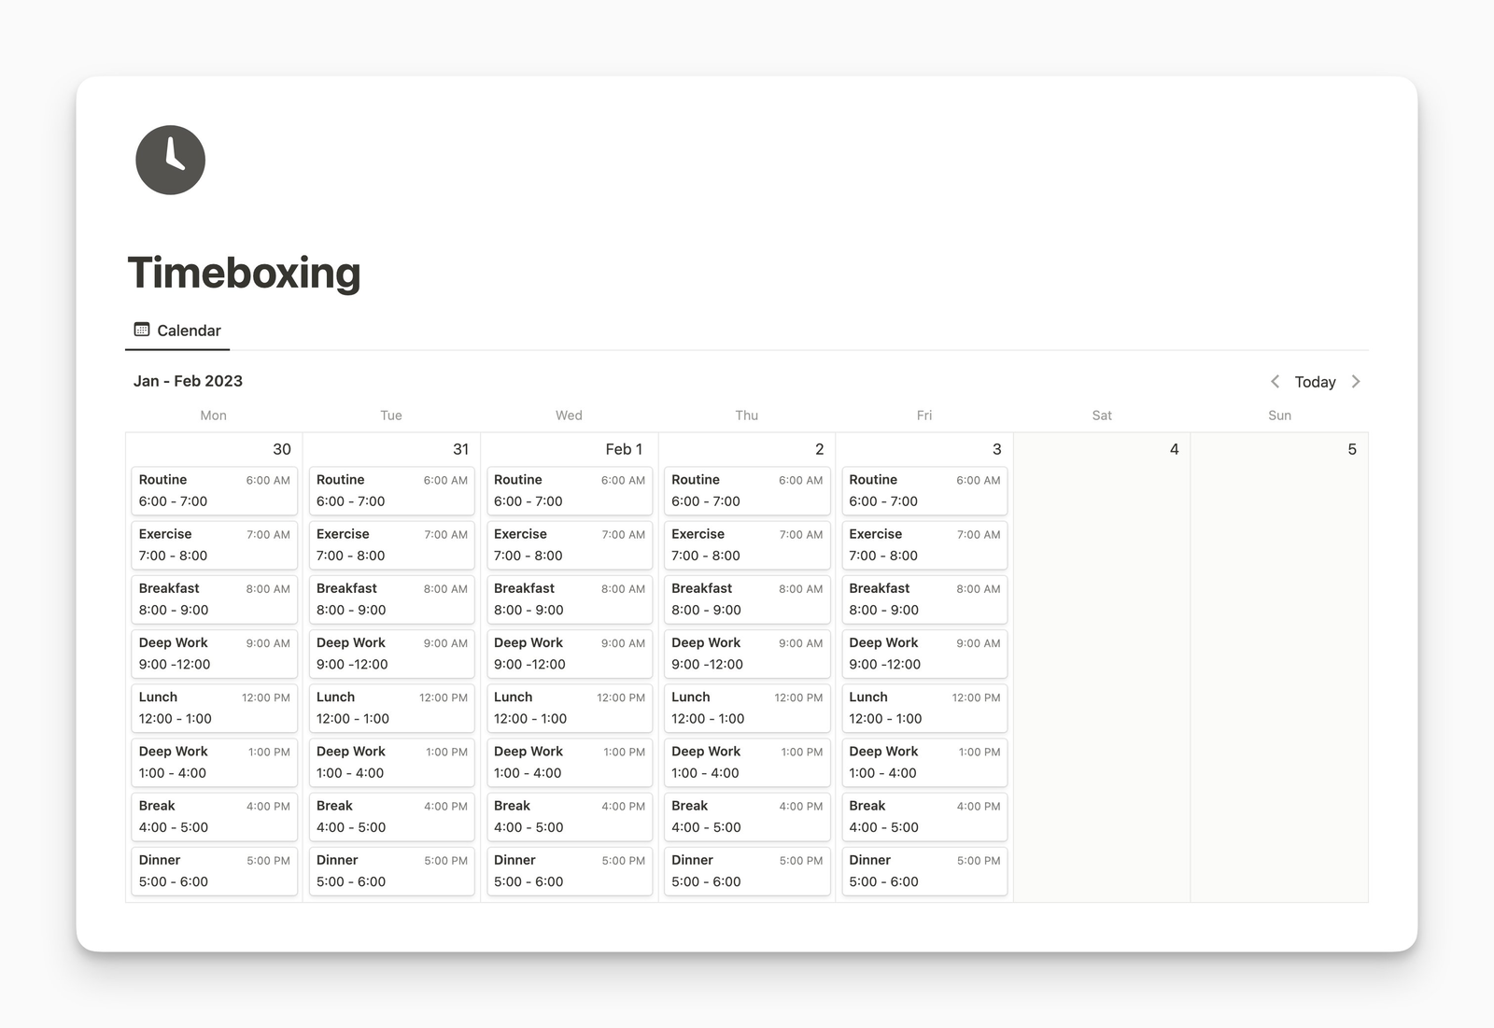Open Monday's Routine 6:00 - 7:00 card

point(214,490)
